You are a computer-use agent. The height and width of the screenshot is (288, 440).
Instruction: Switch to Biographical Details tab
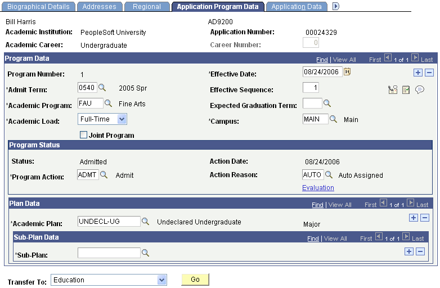pyautogui.click(x=38, y=6)
